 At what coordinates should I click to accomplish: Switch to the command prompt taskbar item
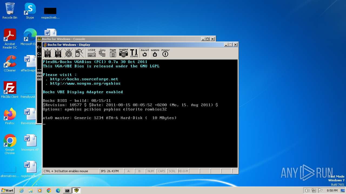(67, 190)
